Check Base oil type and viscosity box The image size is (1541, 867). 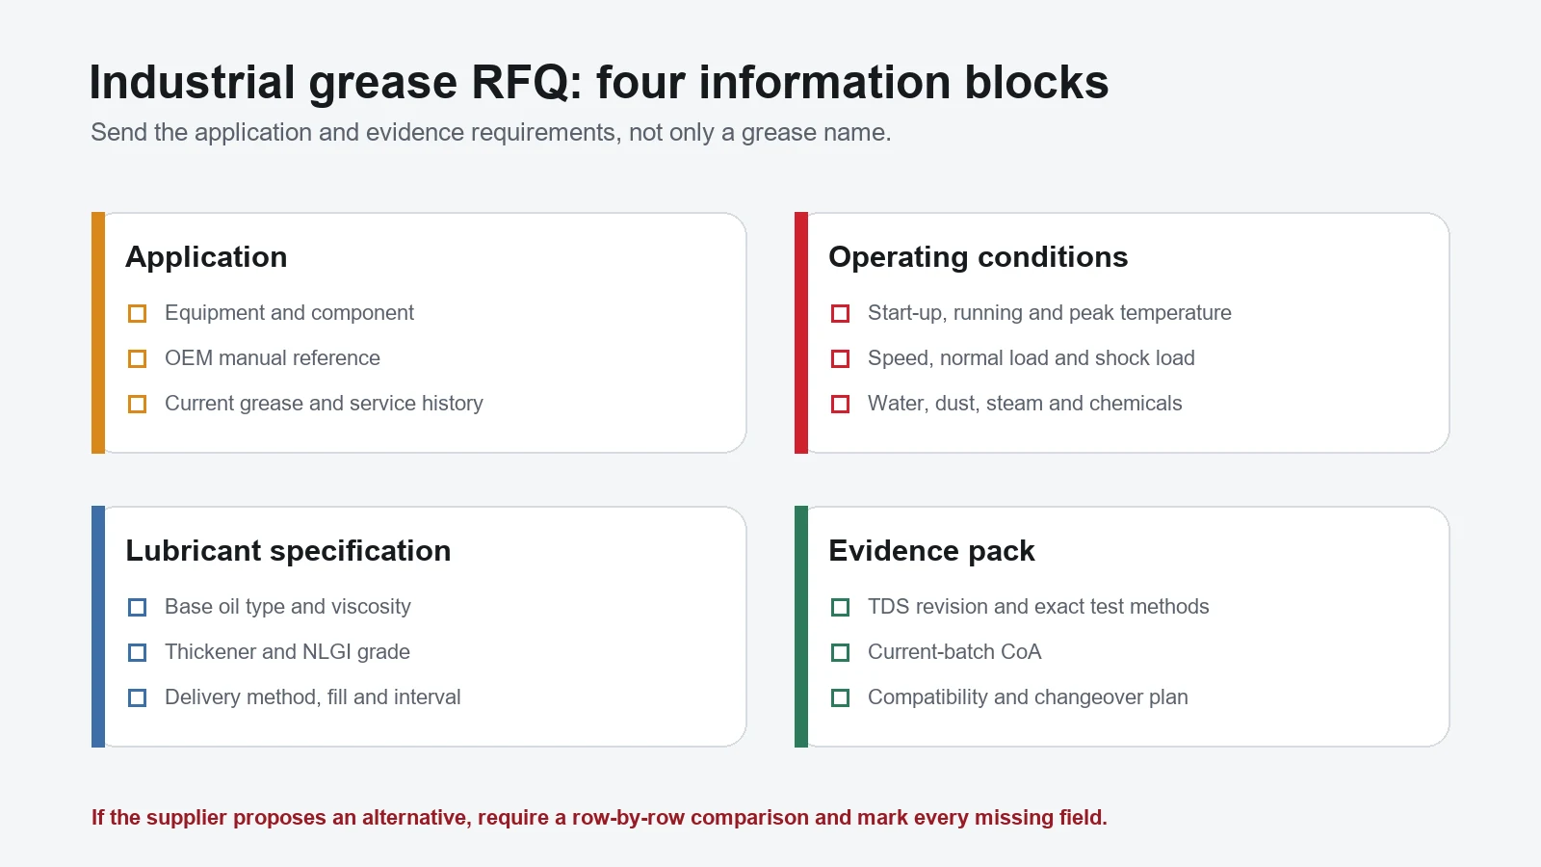[x=138, y=608]
